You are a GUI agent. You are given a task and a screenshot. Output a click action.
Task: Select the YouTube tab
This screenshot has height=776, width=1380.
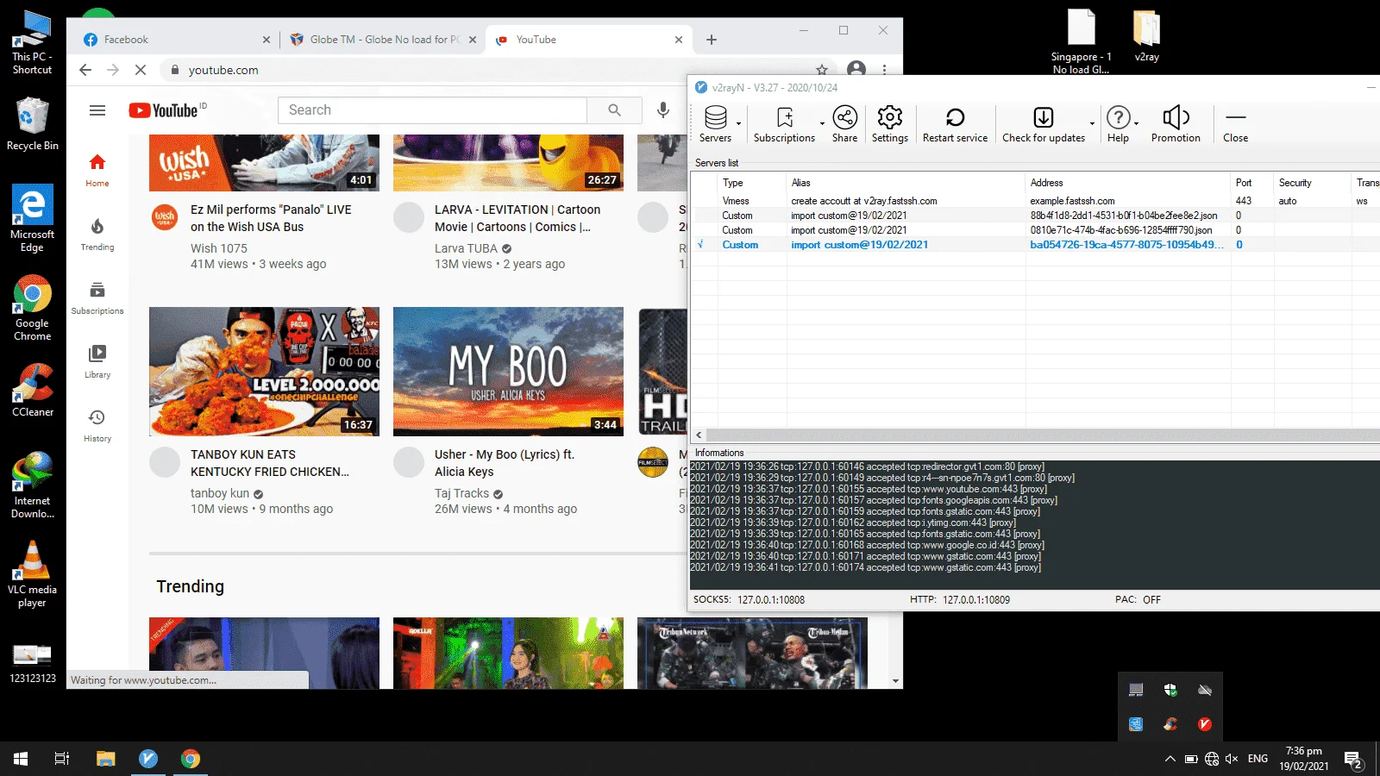[586, 40]
